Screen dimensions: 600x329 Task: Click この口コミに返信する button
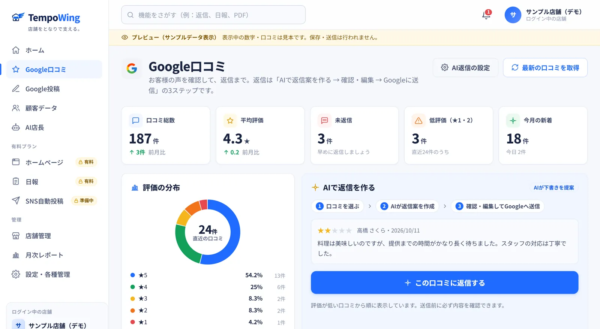pyautogui.click(x=444, y=283)
